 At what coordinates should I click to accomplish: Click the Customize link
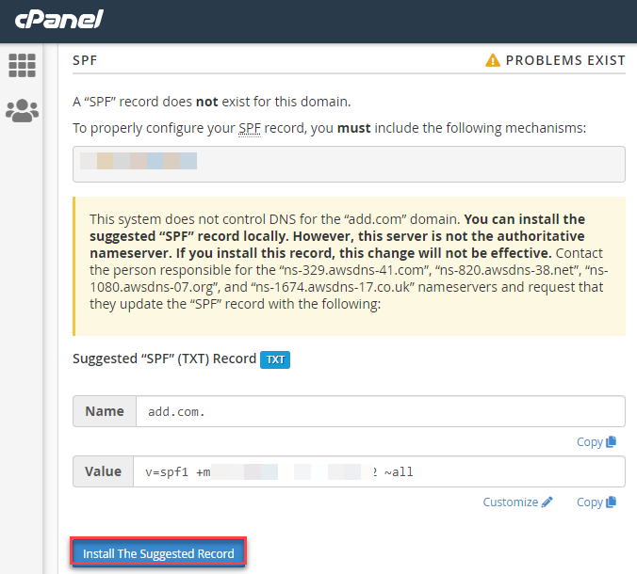pos(510,502)
